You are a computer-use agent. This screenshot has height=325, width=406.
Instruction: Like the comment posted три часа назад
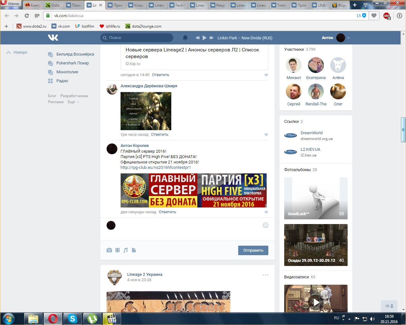coord(266,135)
